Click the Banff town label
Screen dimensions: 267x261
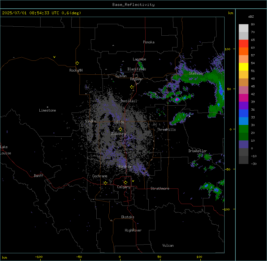point(38,176)
